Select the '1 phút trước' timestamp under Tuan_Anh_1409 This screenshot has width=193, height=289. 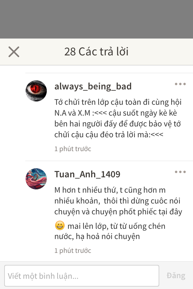(73, 251)
